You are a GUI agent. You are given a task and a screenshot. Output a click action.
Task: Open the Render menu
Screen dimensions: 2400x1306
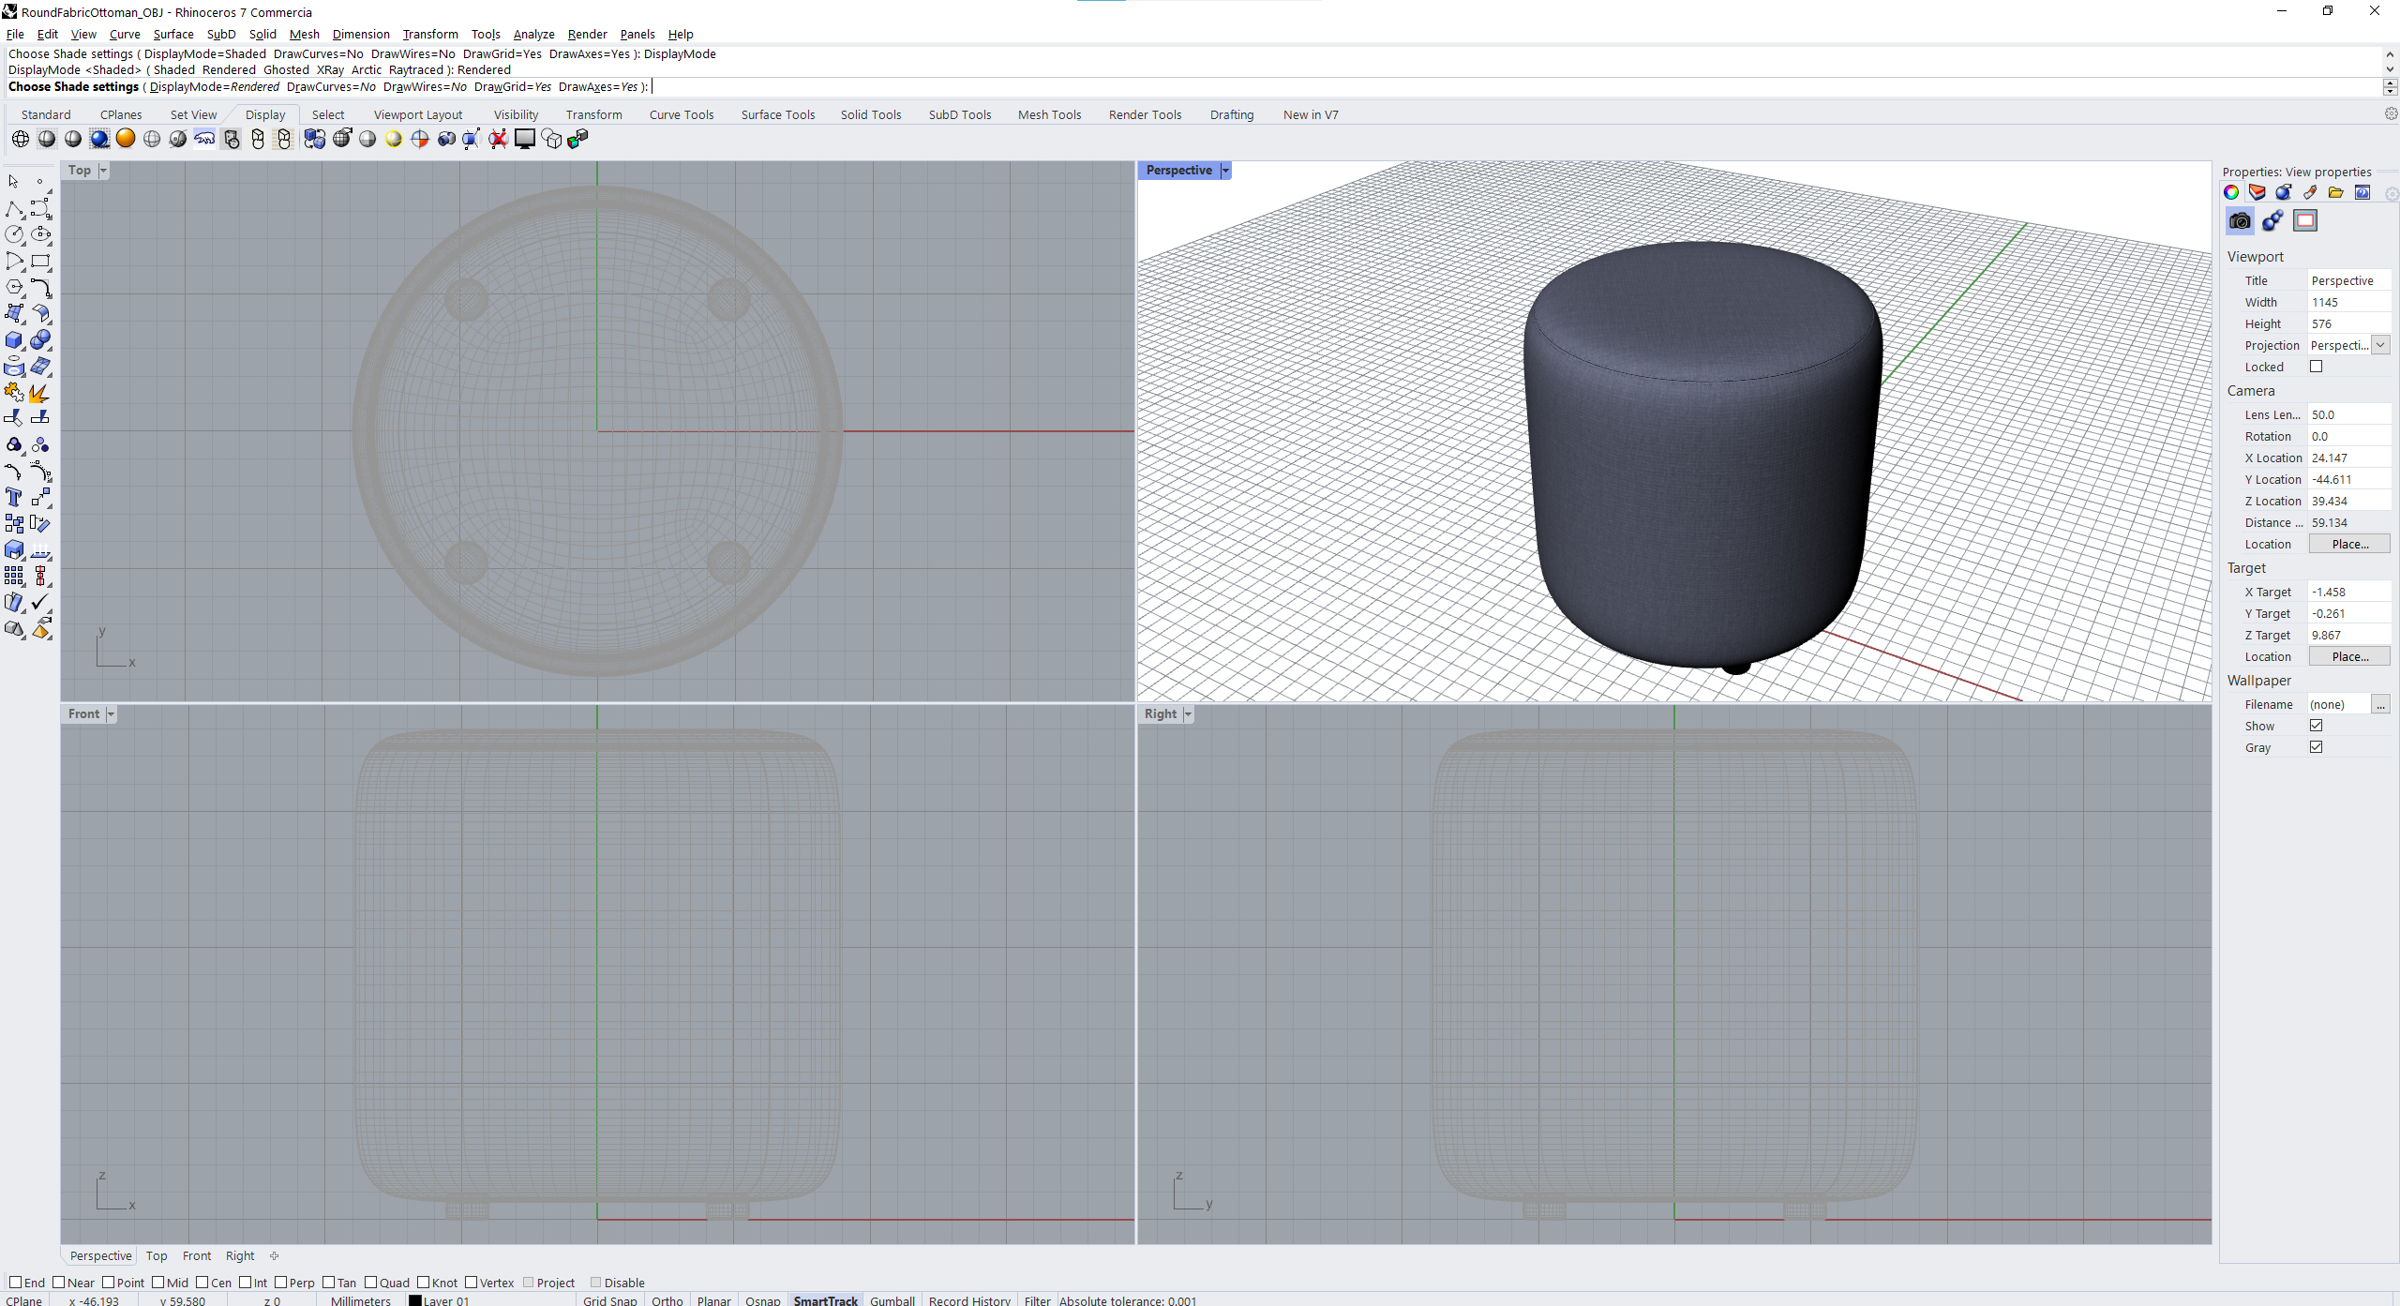(x=587, y=35)
